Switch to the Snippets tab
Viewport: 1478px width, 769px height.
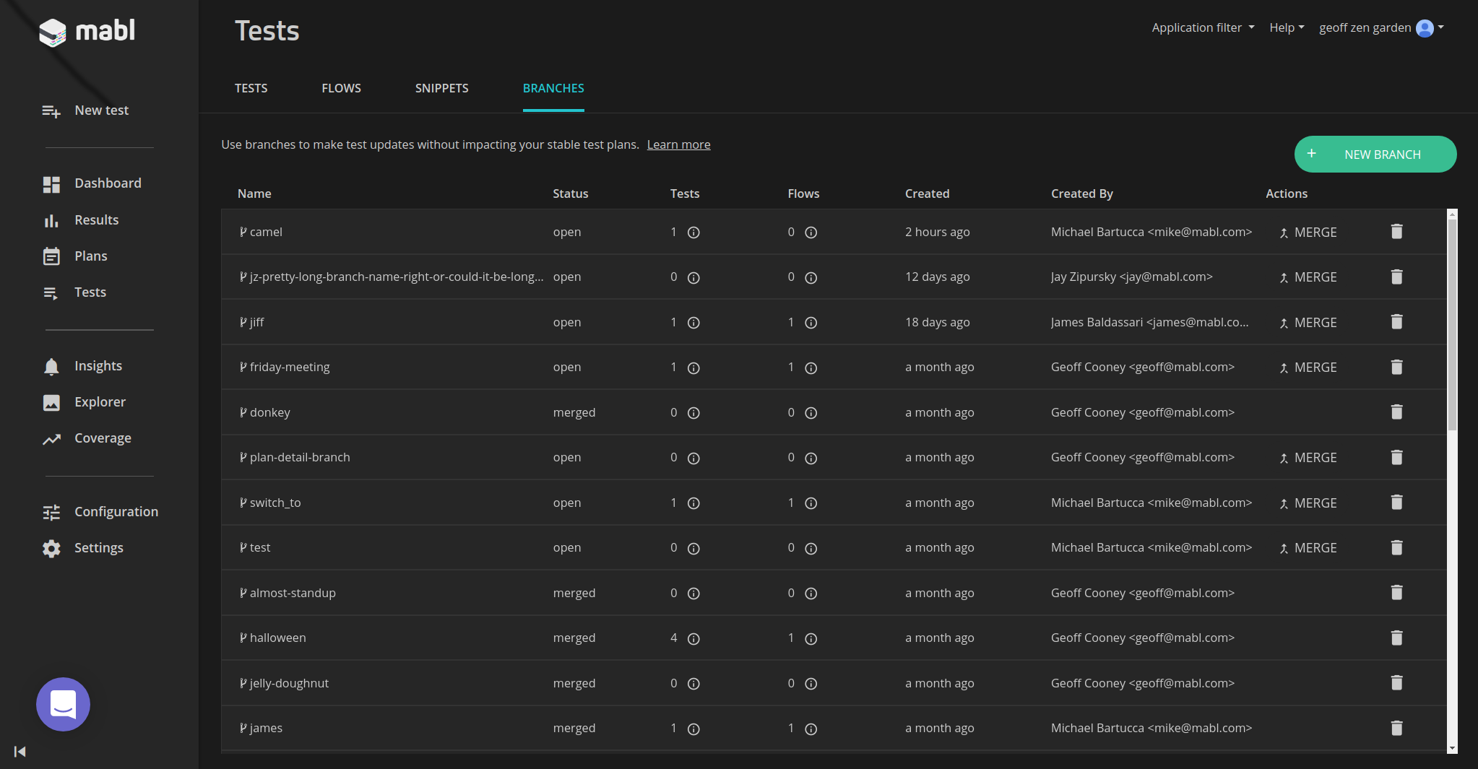[441, 88]
